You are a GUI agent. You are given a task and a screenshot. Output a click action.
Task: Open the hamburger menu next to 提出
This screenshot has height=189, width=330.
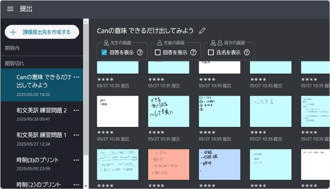(10, 9)
